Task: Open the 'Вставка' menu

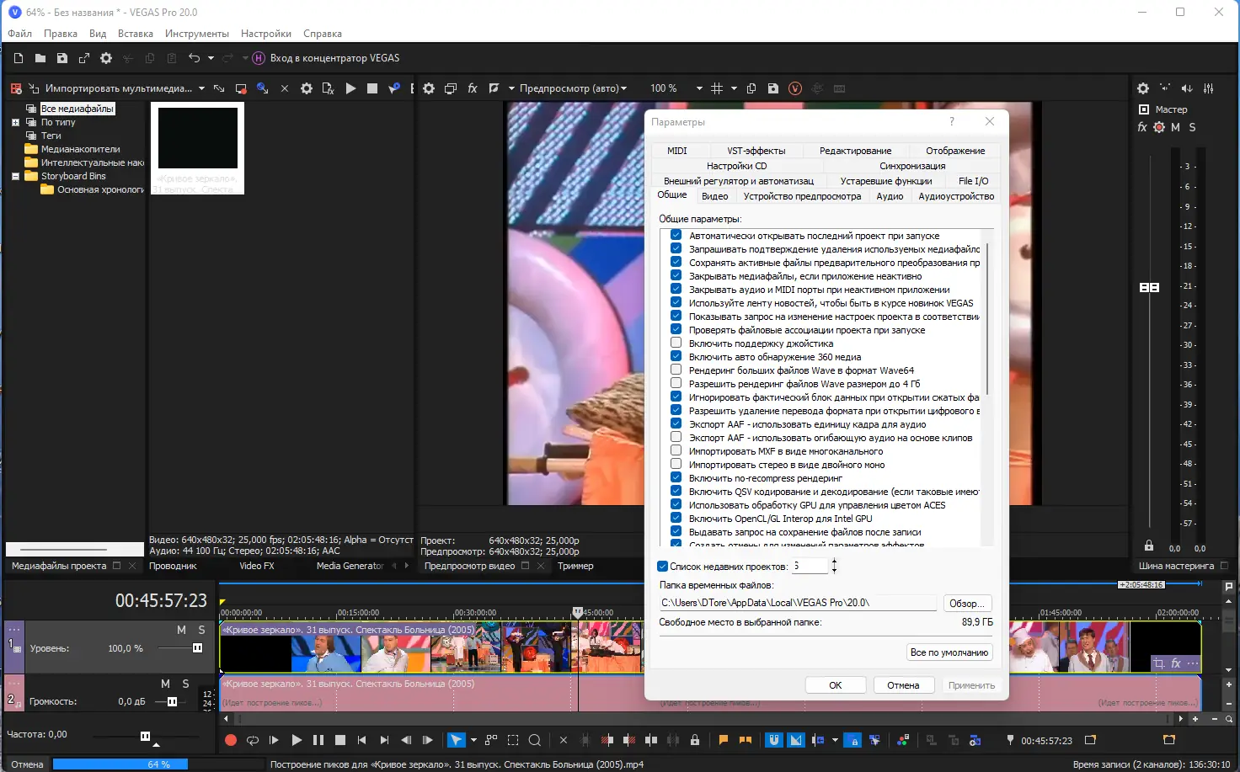Action: point(136,34)
